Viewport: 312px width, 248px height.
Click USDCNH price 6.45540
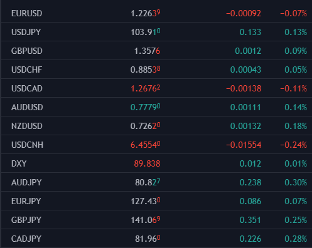pos(146,145)
